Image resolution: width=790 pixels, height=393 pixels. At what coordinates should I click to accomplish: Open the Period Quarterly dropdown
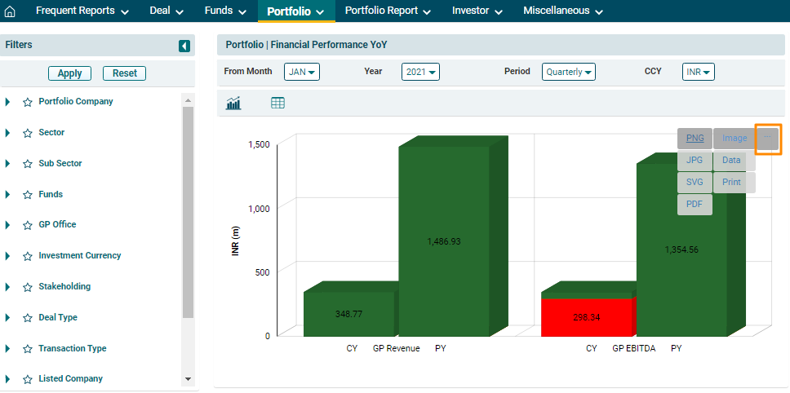coord(568,72)
